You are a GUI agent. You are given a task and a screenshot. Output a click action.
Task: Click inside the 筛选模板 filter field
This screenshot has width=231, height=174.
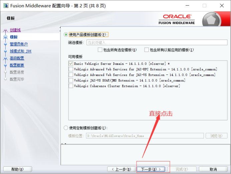pos(157,43)
